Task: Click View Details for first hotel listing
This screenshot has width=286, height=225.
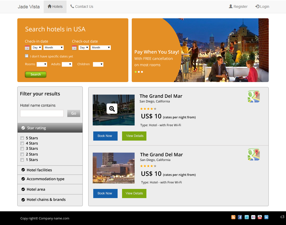Action: 134,136
